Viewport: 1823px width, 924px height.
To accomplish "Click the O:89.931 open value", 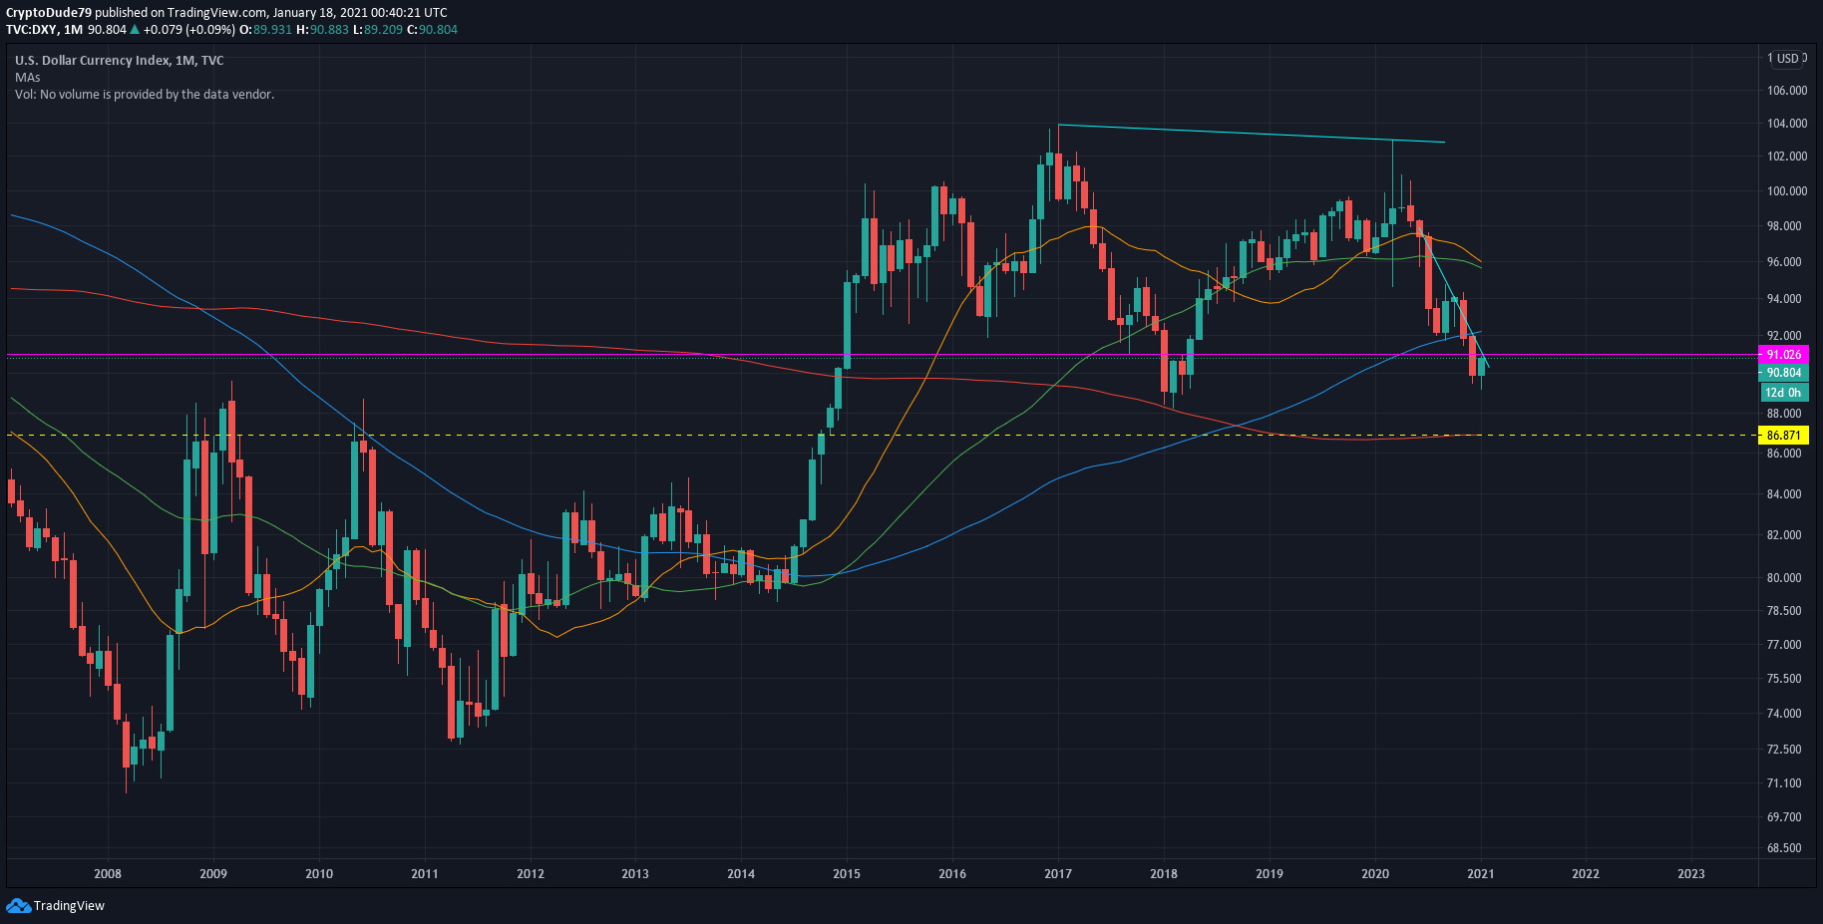I will click(x=266, y=30).
